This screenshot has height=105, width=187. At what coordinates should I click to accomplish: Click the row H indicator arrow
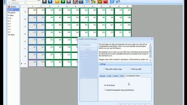coord(22,64)
